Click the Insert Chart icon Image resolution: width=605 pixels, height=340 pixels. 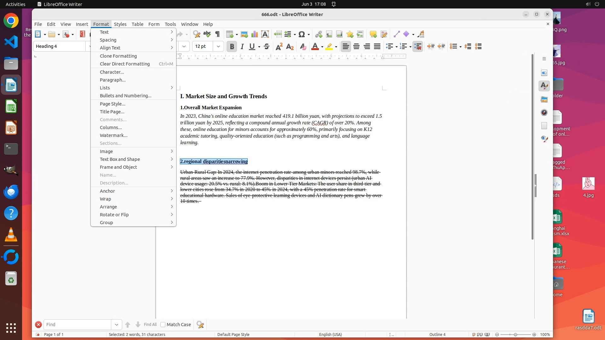click(254, 34)
